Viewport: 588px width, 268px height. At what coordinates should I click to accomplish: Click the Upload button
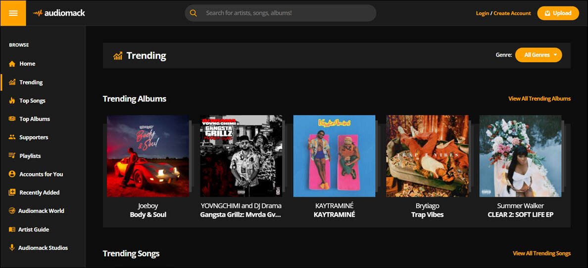558,13
